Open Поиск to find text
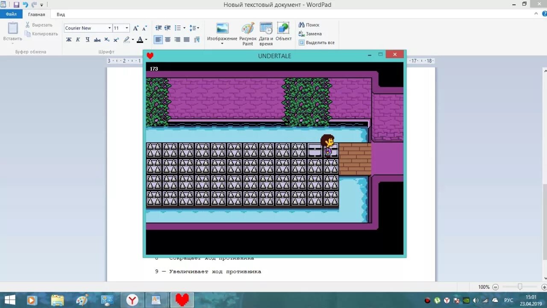The height and width of the screenshot is (308, 547). click(309, 25)
